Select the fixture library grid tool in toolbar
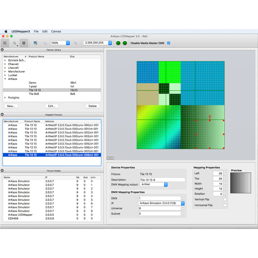Viewport: 258px width, 258px height. click(5, 43)
